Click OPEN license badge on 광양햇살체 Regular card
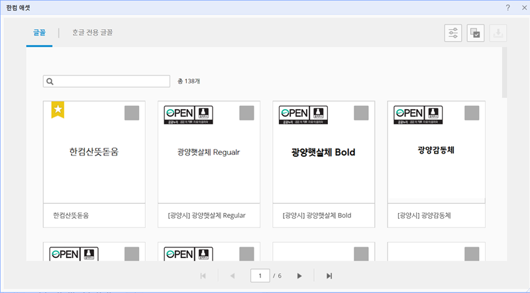Image resolution: width=530 pixels, height=293 pixels. click(x=188, y=115)
